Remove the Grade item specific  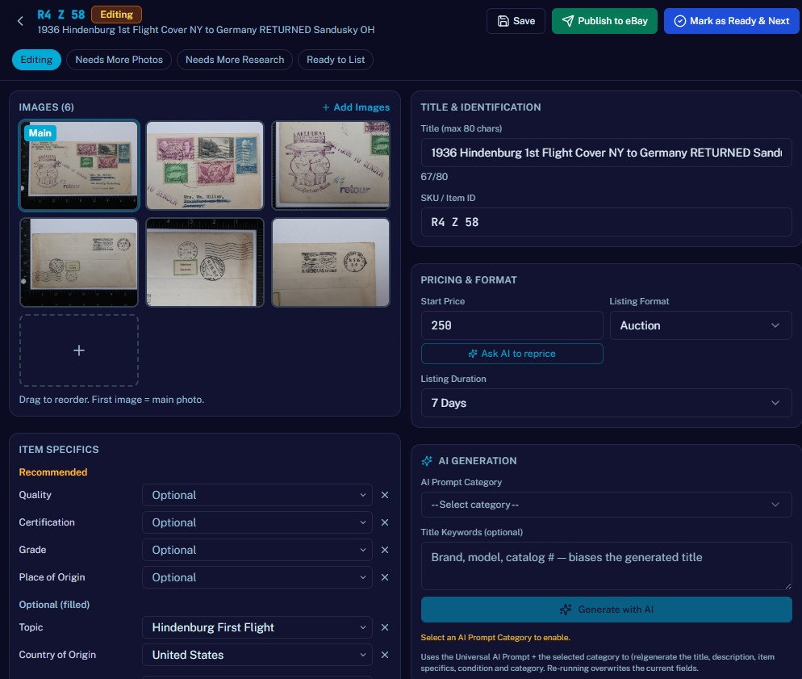click(x=385, y=550)
